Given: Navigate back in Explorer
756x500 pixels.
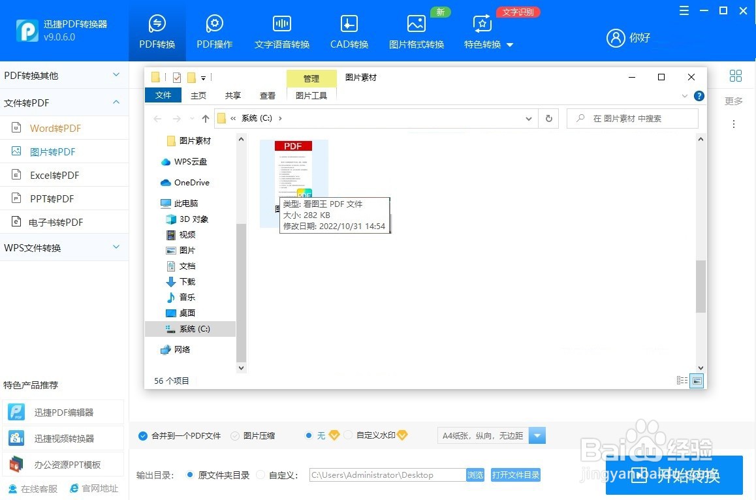Looking at the screenshot, I should [x=157, y=118].
